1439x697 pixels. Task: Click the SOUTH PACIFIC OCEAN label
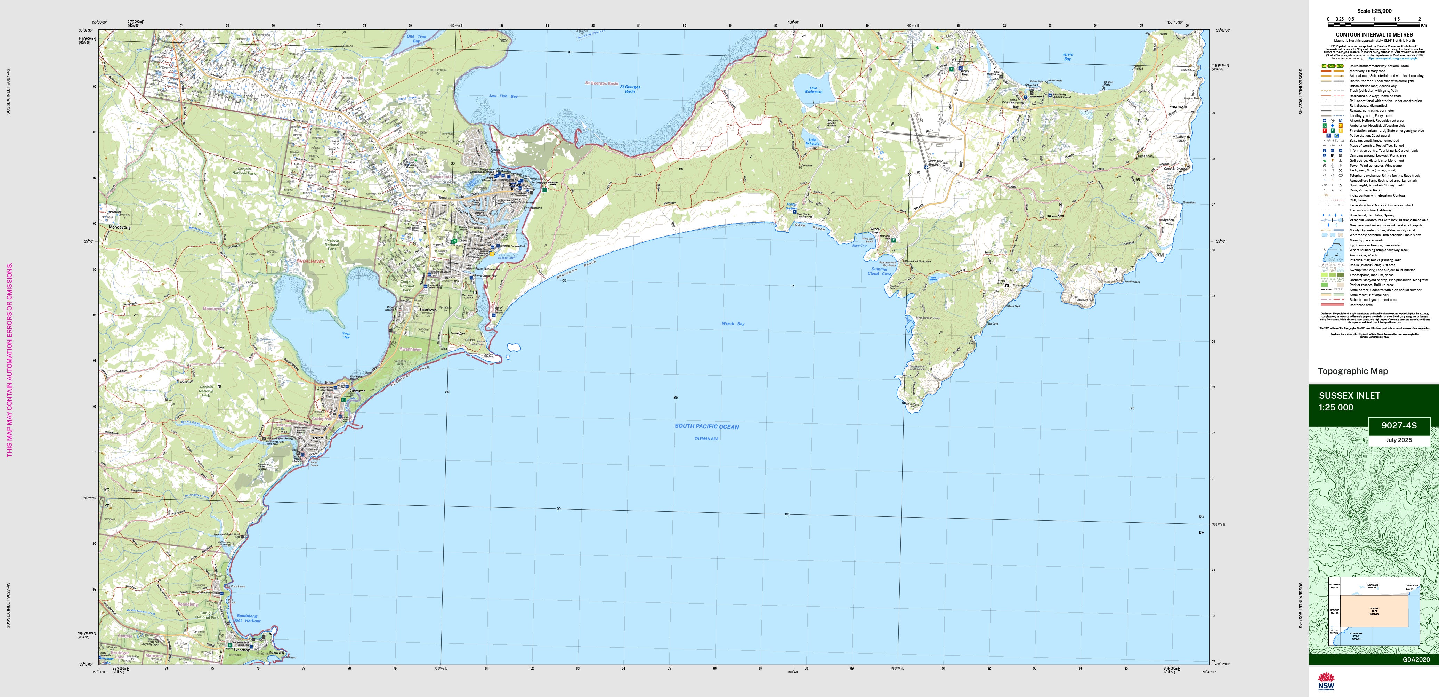pyautogui.click(x=706, y=426)
